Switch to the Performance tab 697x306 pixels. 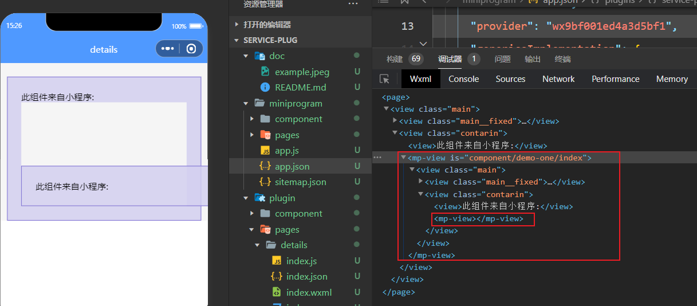pyautogui.click(x=616, y=79)
